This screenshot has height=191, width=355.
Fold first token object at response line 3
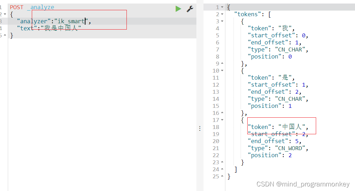click(222, 21)
